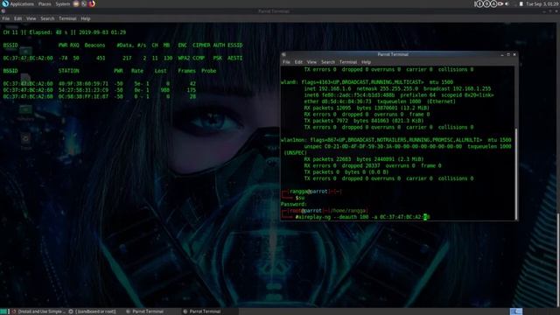Click the workspace switcher in bottom panel
The height and width of the screenshot is (315, 560).
pos(516,311)
